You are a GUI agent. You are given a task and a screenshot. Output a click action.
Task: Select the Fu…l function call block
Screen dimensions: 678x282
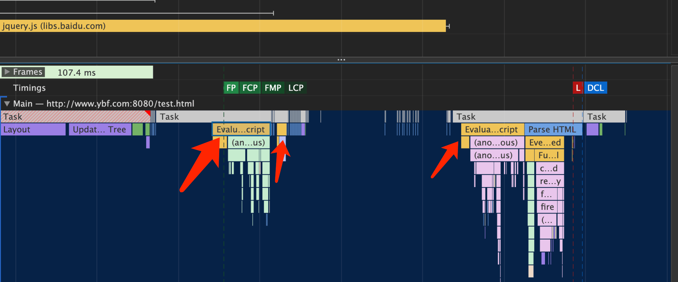pyautogui.click(x=549, y=155)
